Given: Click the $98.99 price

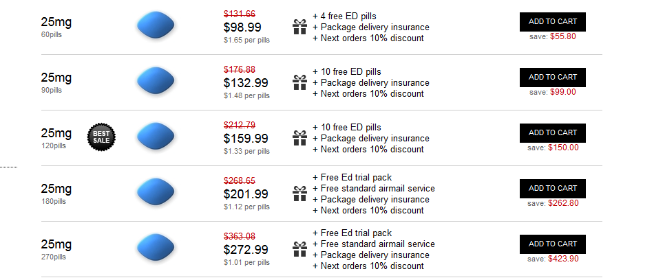Looking at the screenshot, I should tap(242, 27).
